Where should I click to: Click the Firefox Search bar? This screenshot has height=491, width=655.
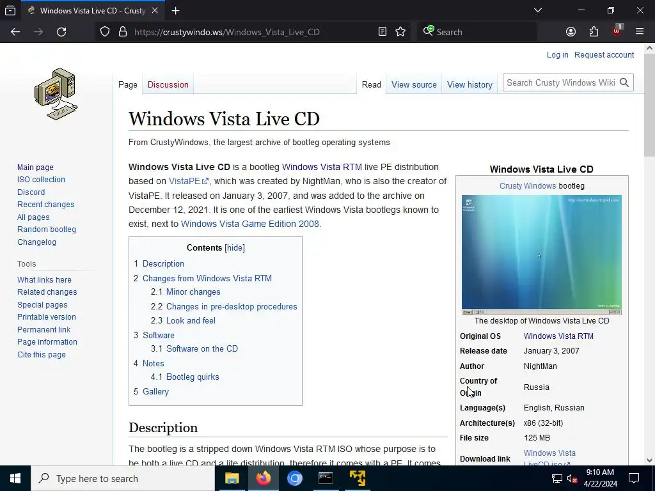click(476, 32)
